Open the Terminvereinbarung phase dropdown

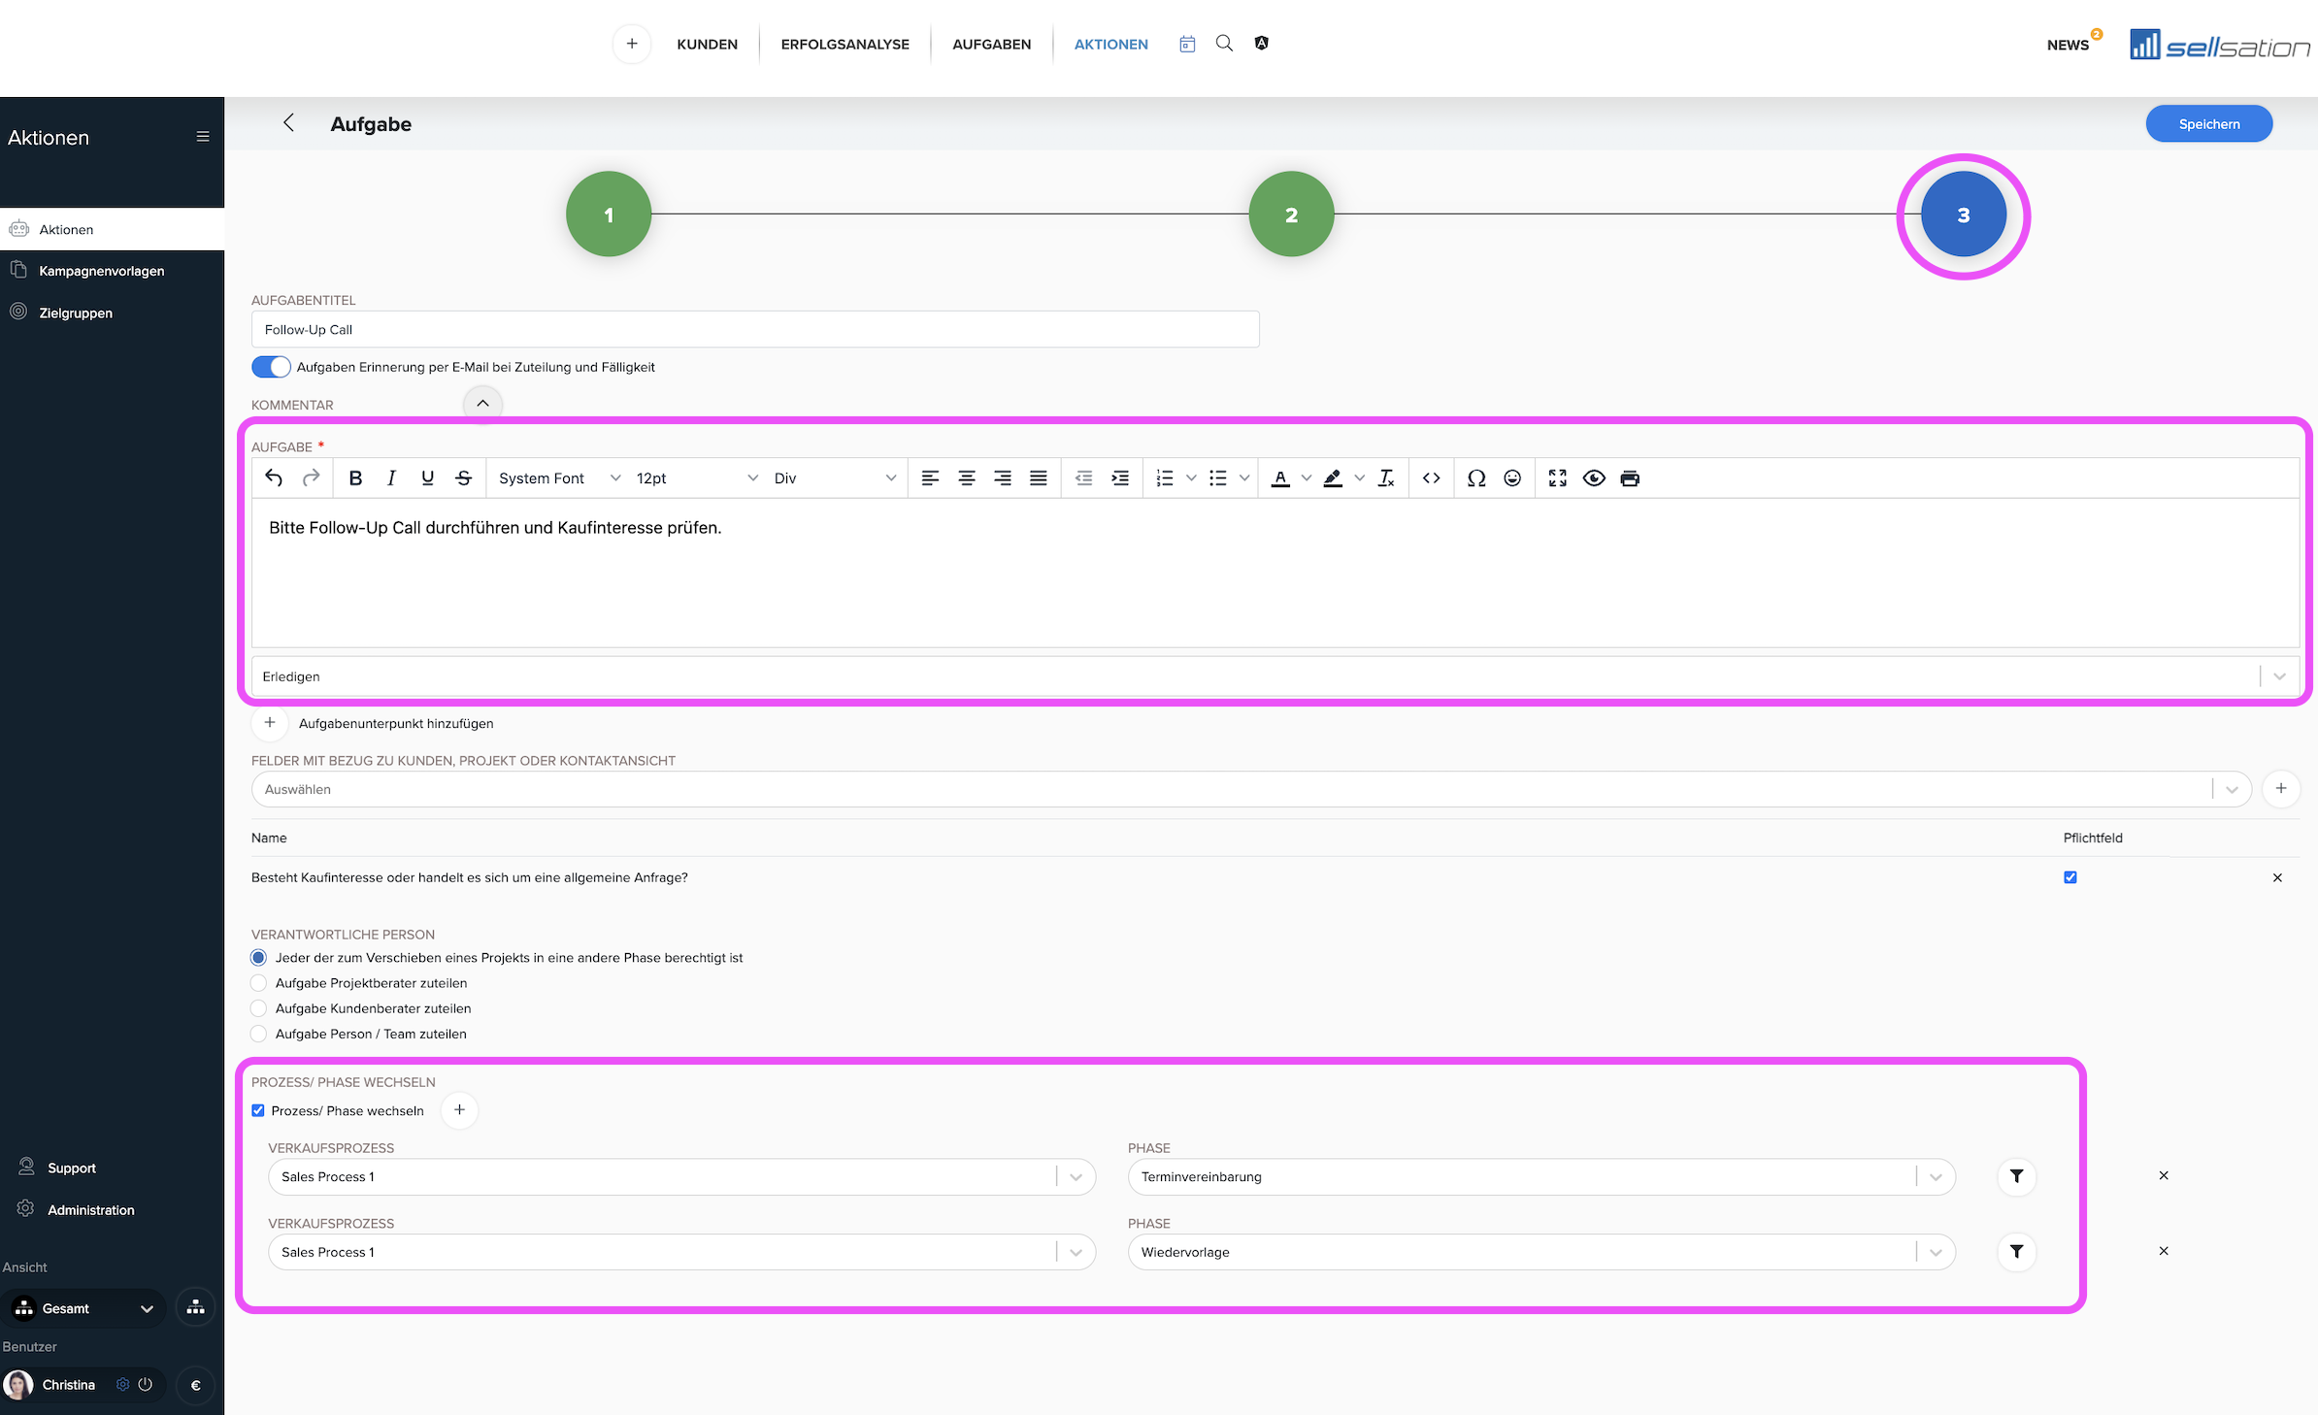click(1541, 1176)
